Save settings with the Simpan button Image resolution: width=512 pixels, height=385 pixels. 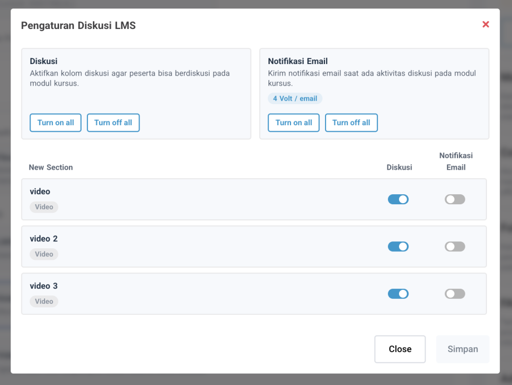(462, 349)
